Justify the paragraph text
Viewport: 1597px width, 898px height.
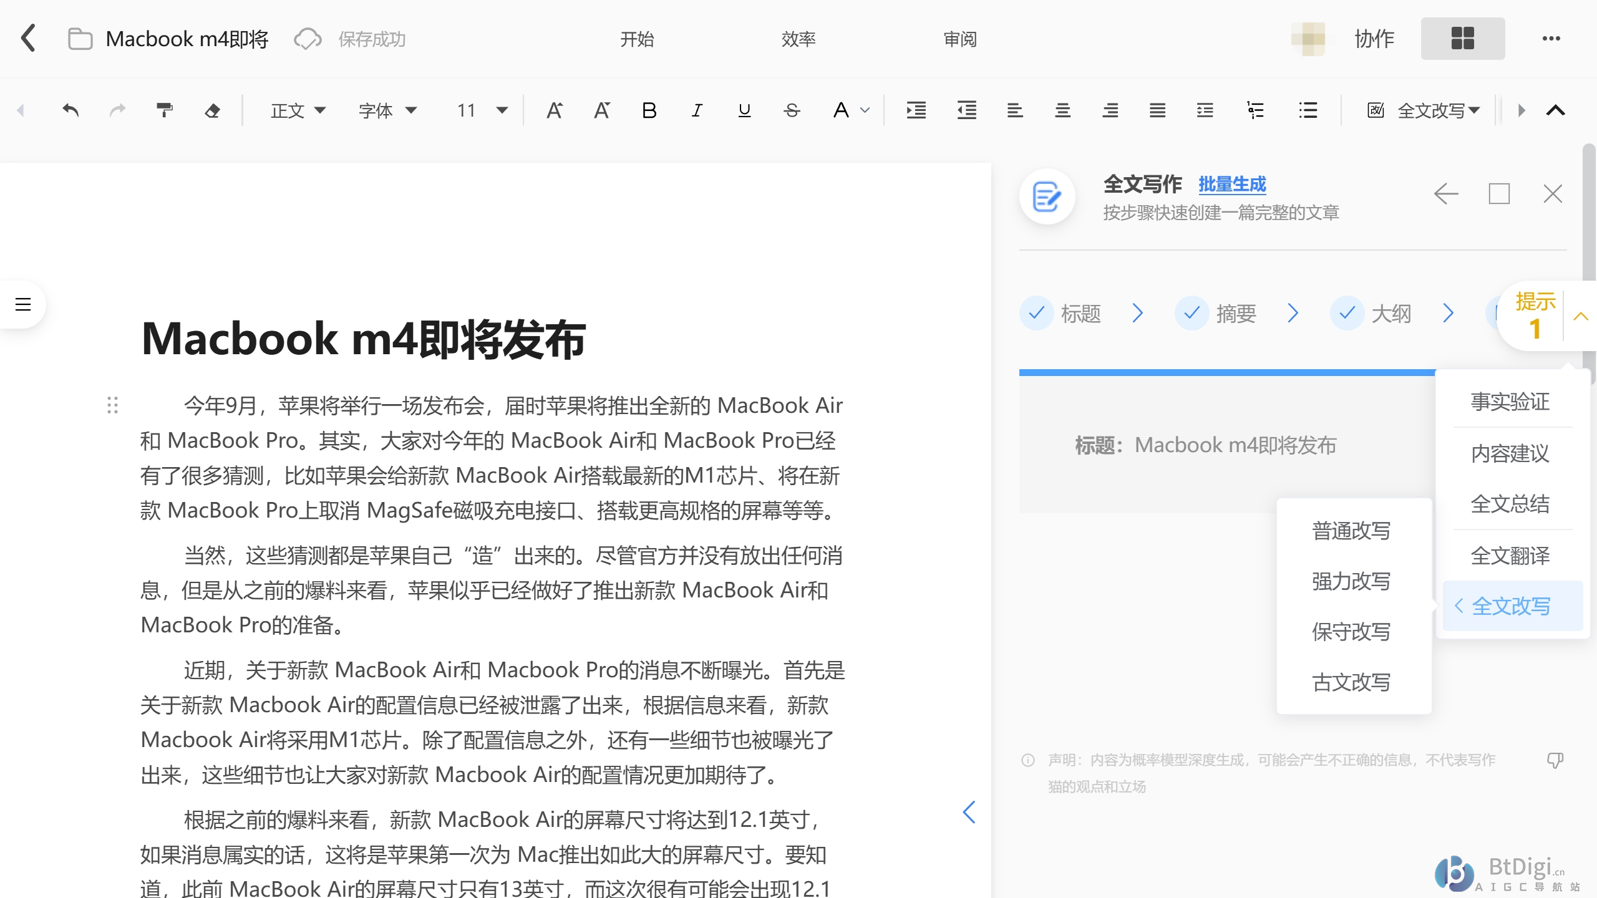pos(1157,110)
